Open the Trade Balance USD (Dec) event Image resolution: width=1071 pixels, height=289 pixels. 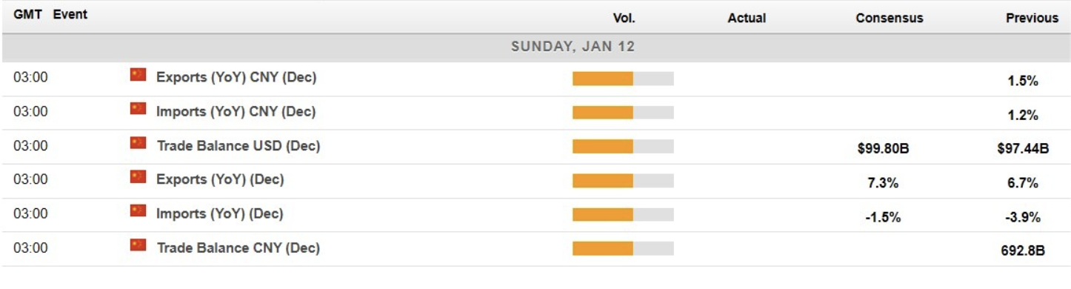[x=238, y=145]
